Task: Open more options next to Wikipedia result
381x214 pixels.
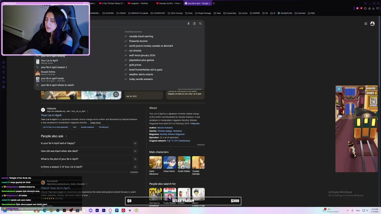Action: pyautogui.click(x=87, y=111)
